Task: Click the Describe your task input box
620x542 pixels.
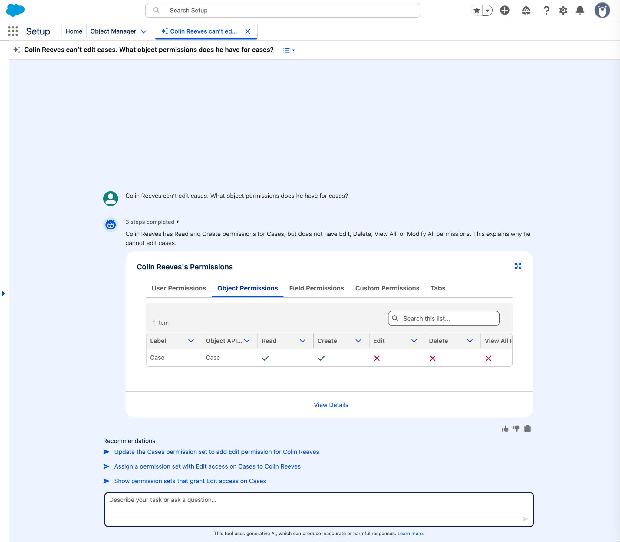Action: [319, 510]
